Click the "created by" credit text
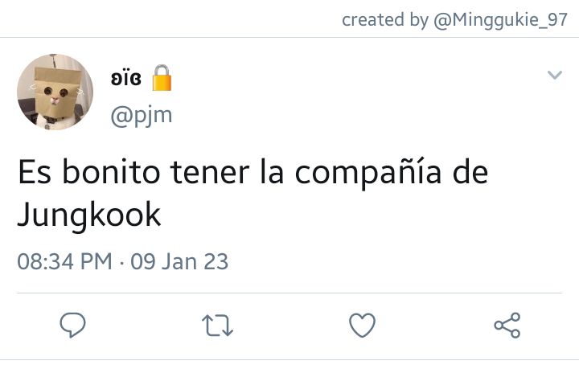The image size is (579, 369). (x=384, y=19)
